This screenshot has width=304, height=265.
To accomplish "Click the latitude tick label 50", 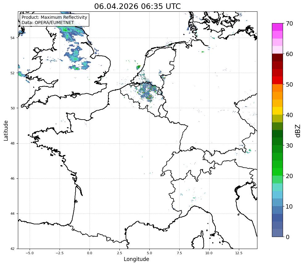I will click(x=12, y=108).
